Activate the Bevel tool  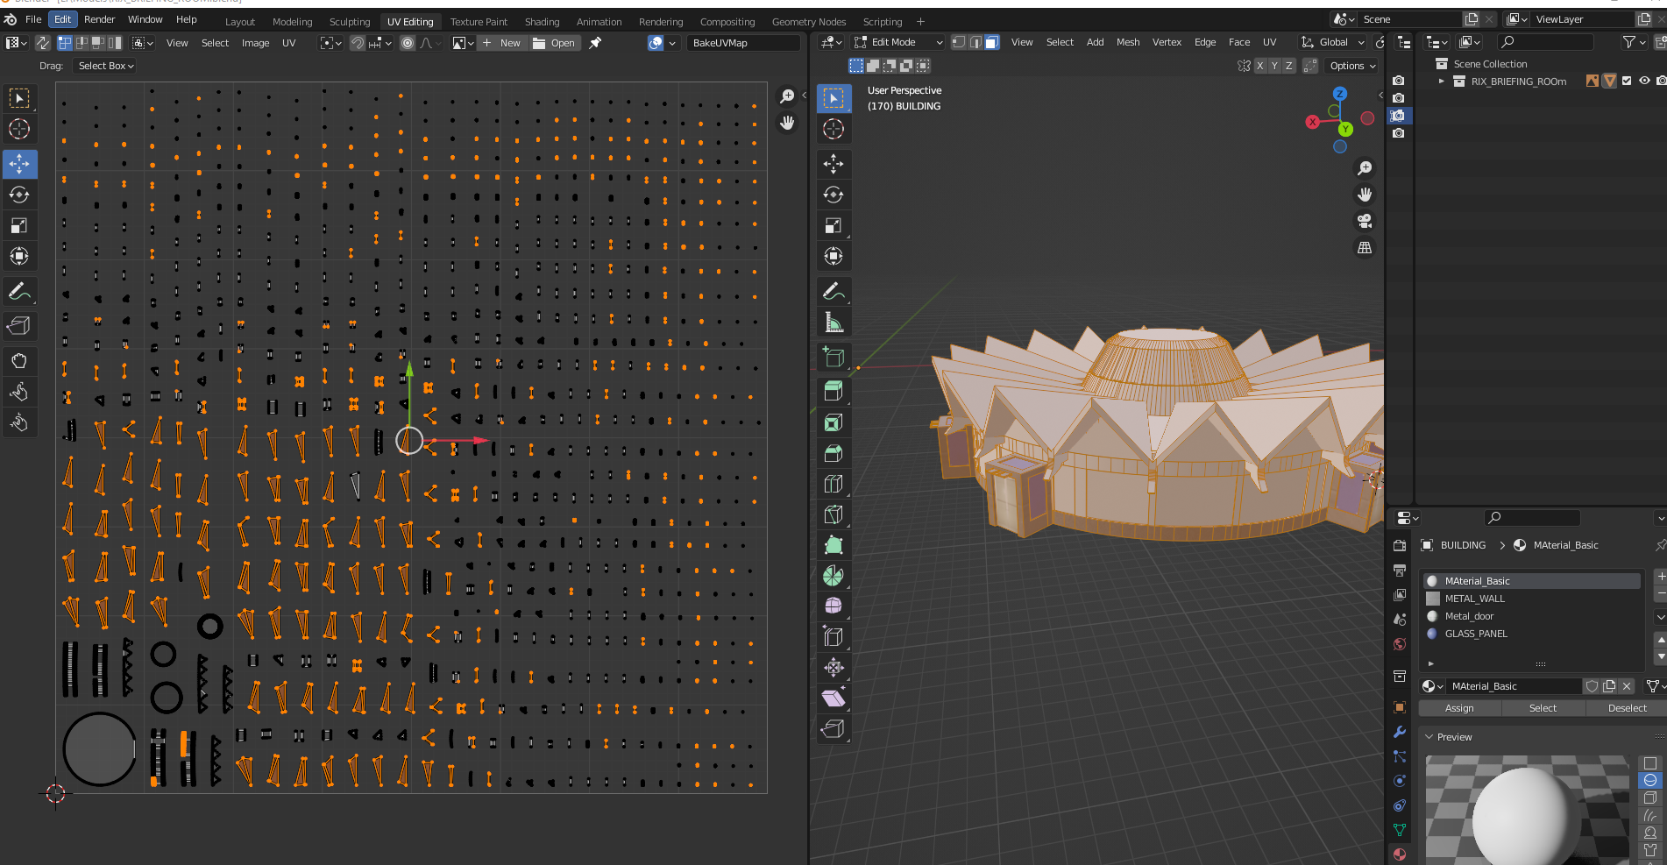[x=833, y=453]
